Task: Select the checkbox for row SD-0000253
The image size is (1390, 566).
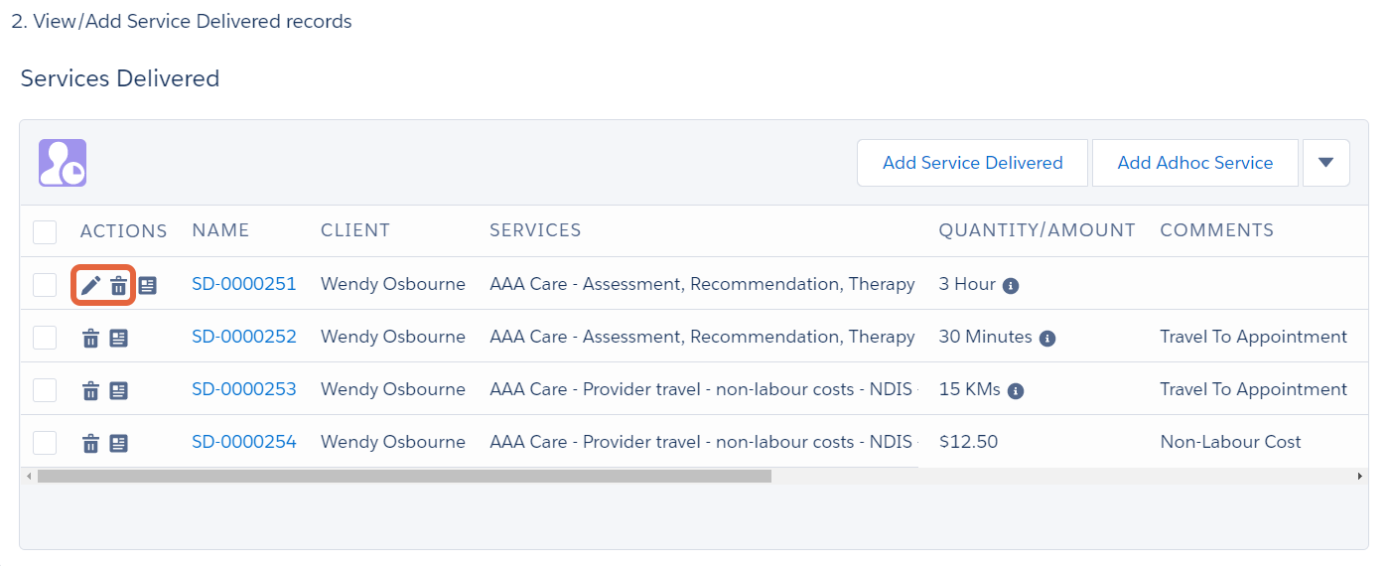Action: click(x=45, y=390)
